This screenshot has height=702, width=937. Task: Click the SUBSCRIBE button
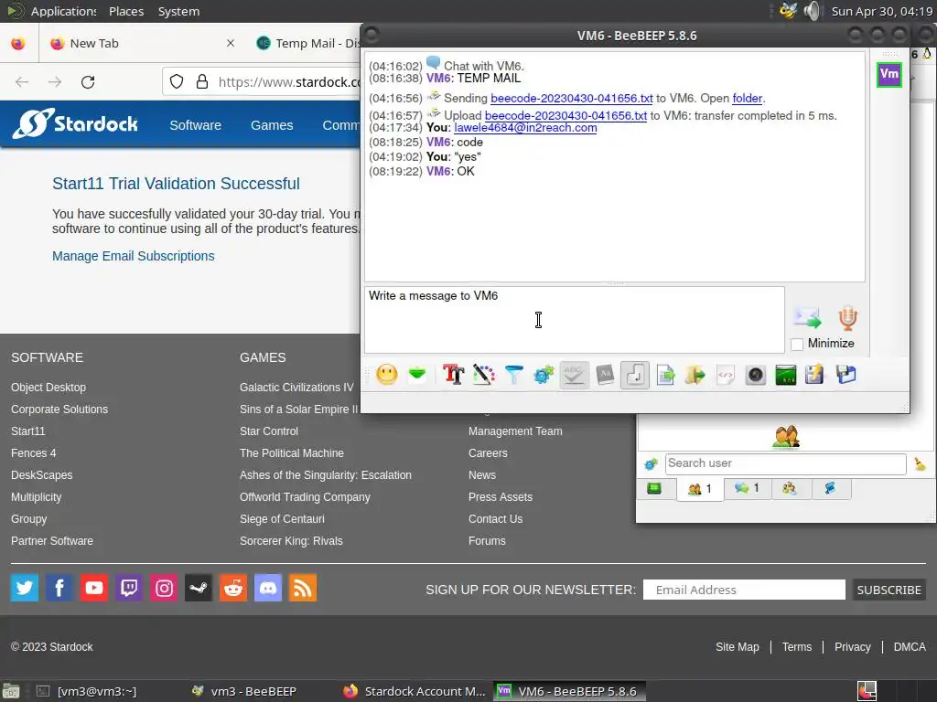point(889,590)
